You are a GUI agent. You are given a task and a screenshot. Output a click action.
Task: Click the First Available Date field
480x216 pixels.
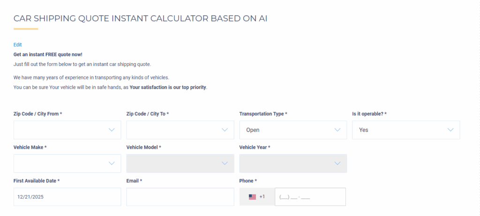(67, 197)
